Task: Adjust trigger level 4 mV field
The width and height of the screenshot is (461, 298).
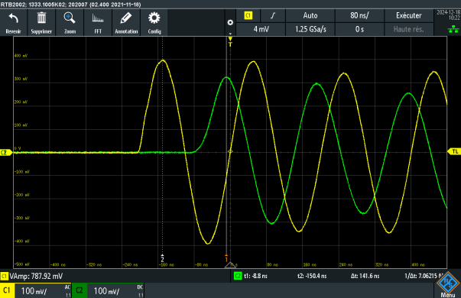Action: [261, 29]
